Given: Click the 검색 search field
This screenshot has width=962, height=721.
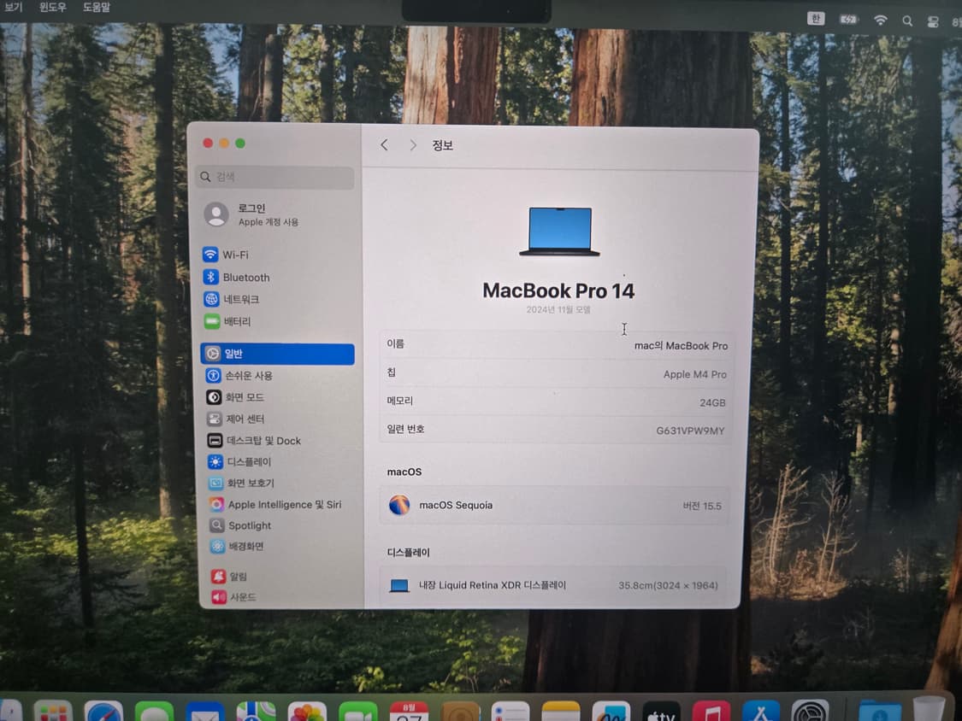Looking at the screenshot, I should 274,177.
